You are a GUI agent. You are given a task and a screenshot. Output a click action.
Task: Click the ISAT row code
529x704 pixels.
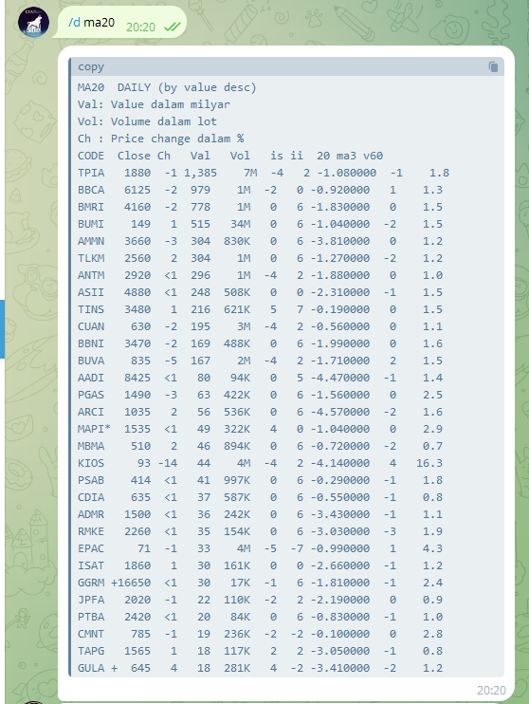click(91, 565)
